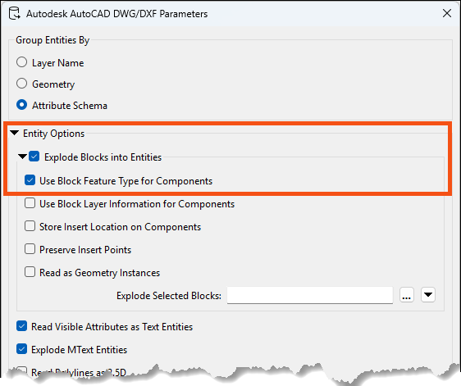Image resolution: width=461 pixels, height=386 pixels.
Task: Open the ellipsis browse button for blocks
Action: (407, 295)
